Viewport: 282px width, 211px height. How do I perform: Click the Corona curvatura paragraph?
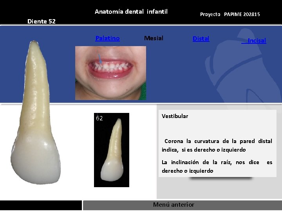pos(217,145)
